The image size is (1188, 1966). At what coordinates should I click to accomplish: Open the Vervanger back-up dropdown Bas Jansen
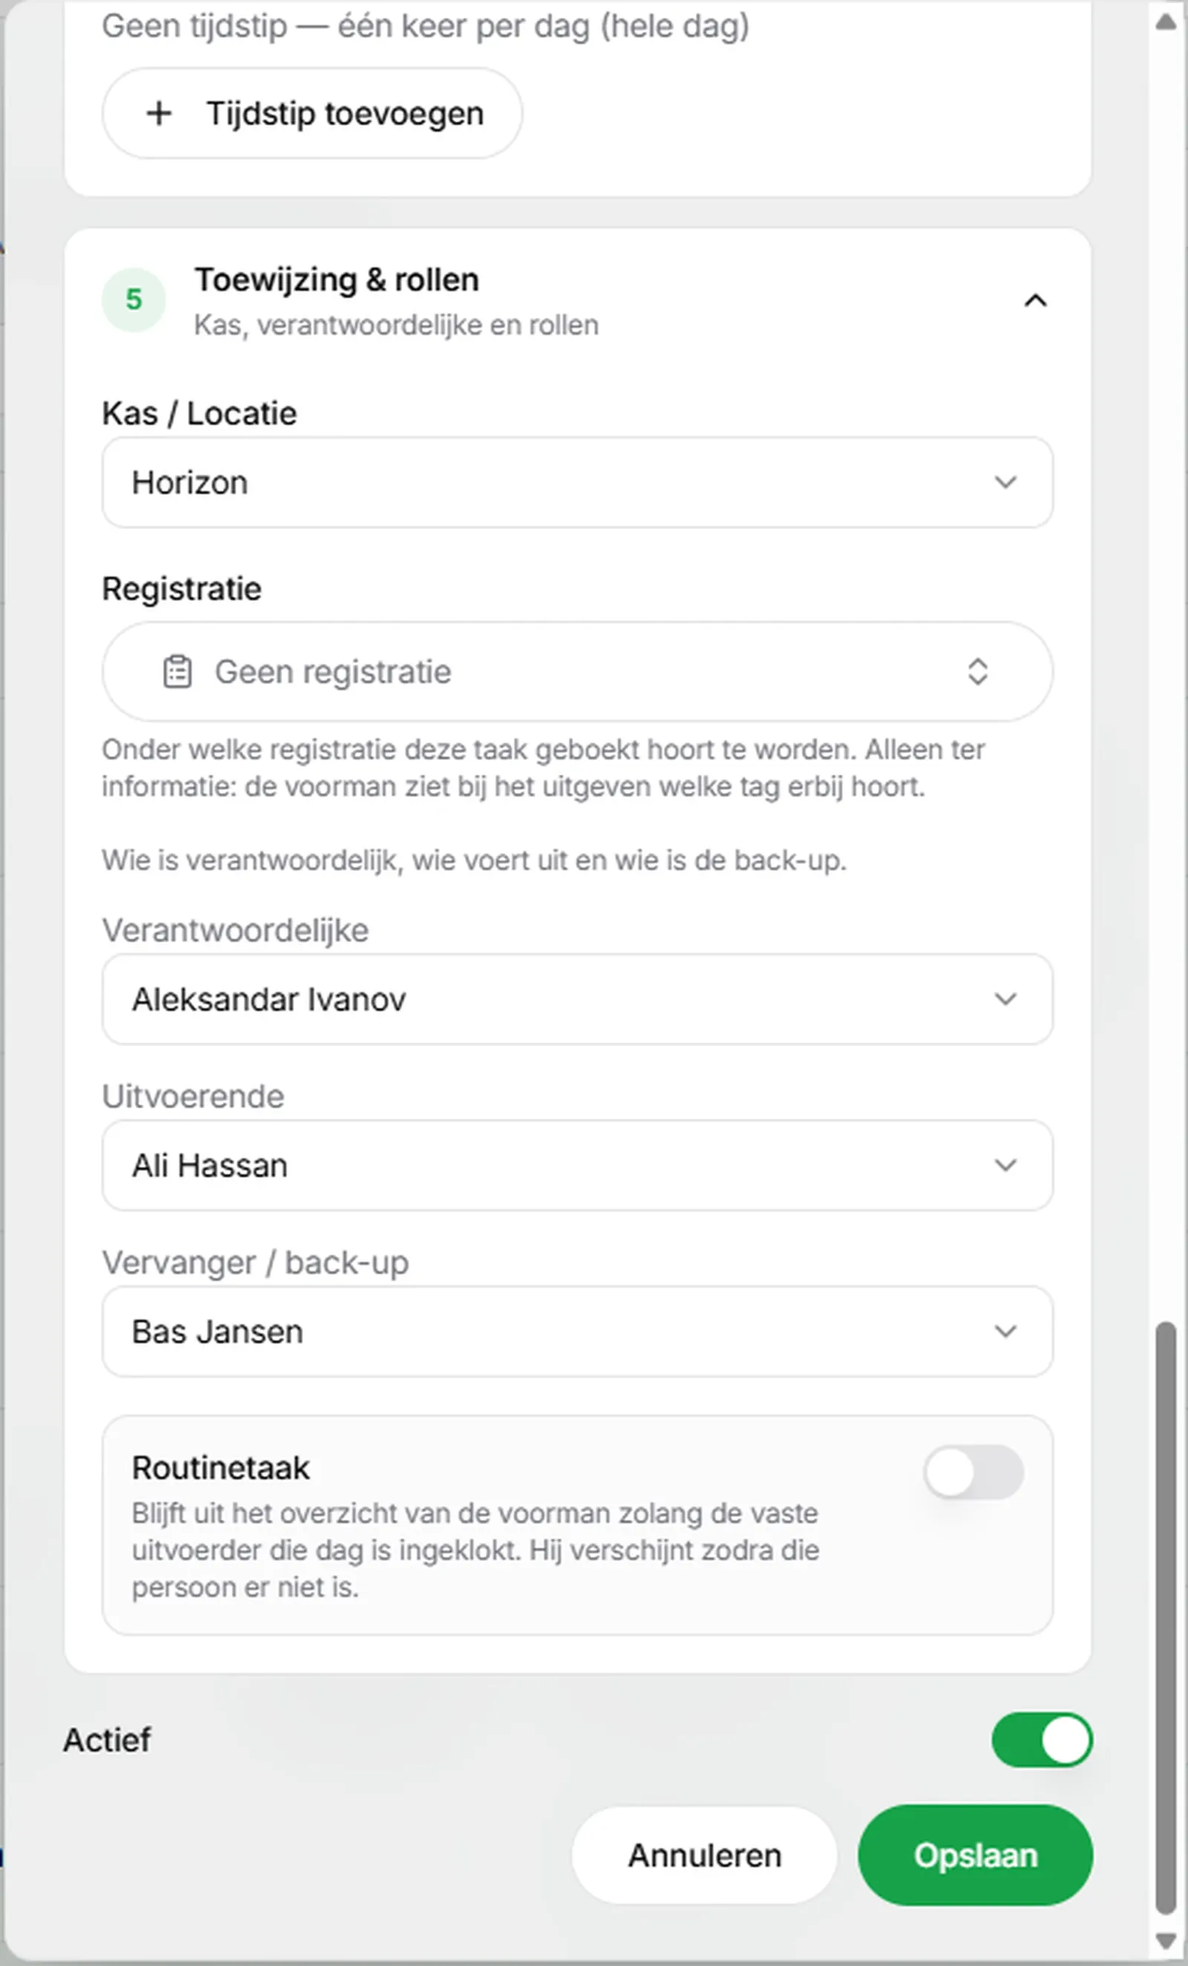point(577,1331)
